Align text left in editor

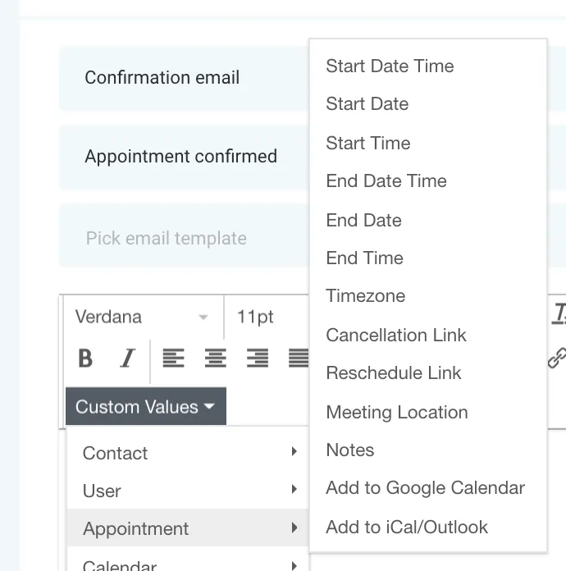[x=173, y=358]
